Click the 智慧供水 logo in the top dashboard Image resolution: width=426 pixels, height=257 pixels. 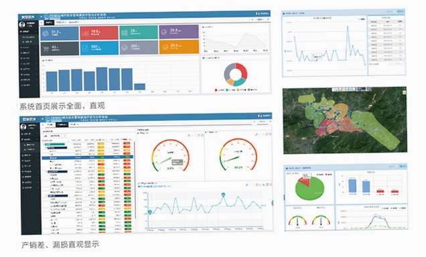click(x=28, y=17)
